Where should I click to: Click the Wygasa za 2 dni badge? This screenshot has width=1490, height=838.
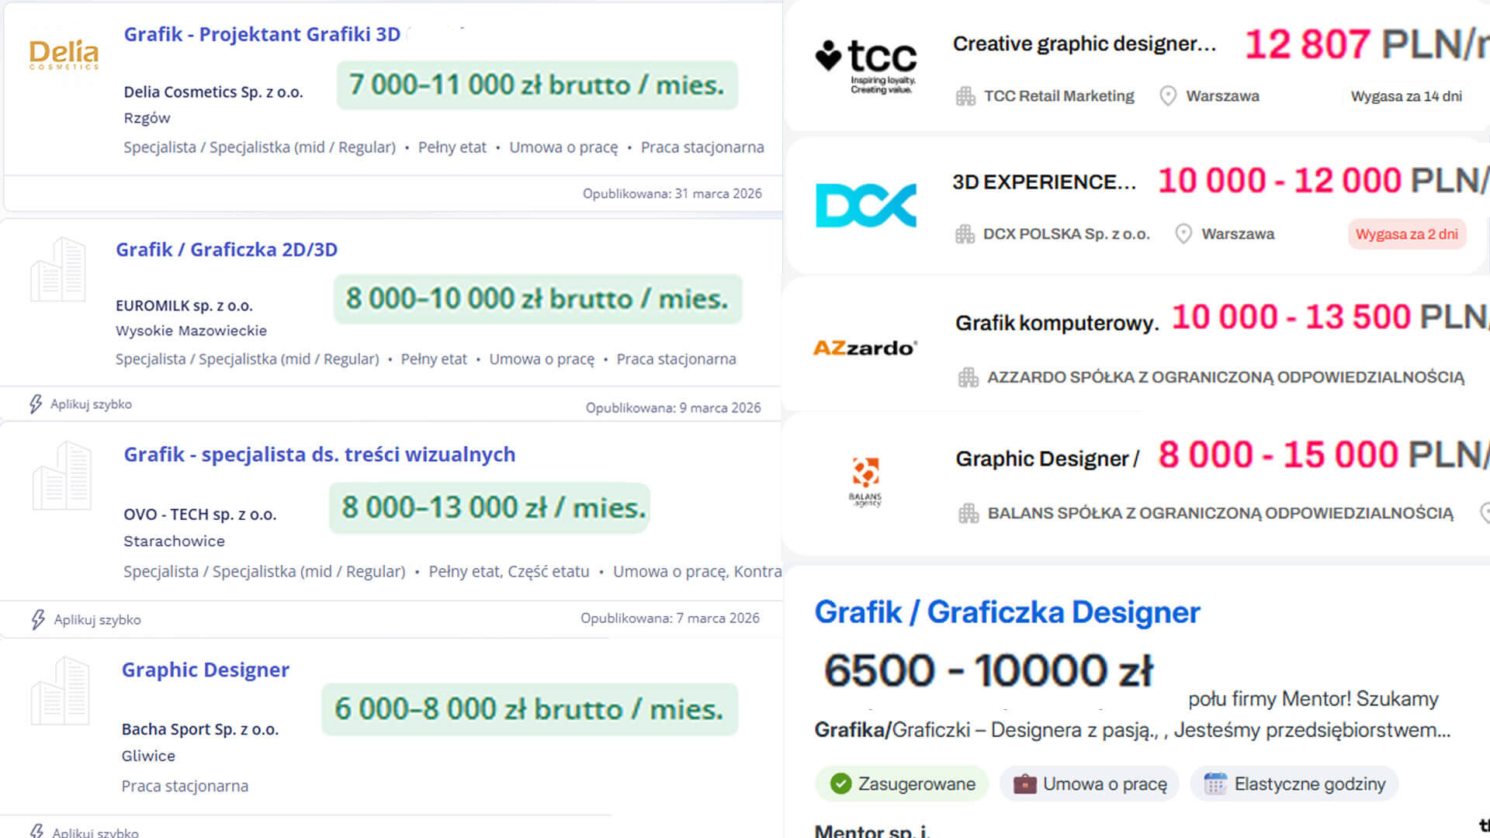(1406, 234)
